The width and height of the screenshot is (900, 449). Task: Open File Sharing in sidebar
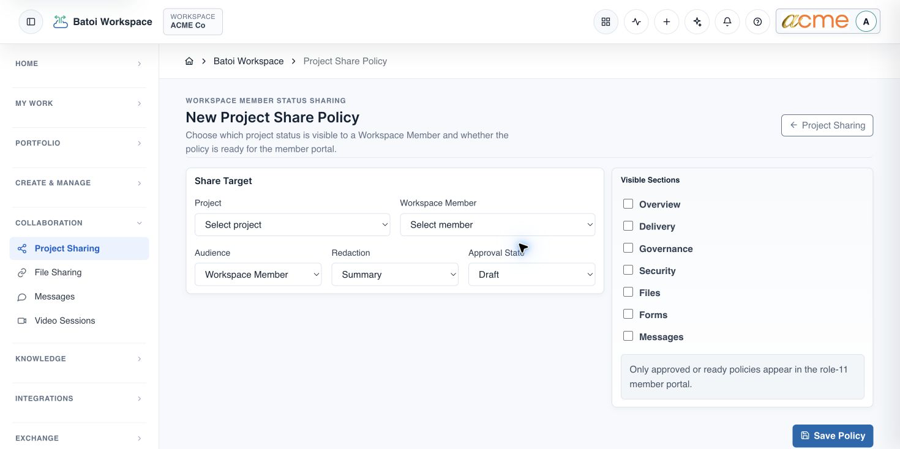[x=80, y=272]
